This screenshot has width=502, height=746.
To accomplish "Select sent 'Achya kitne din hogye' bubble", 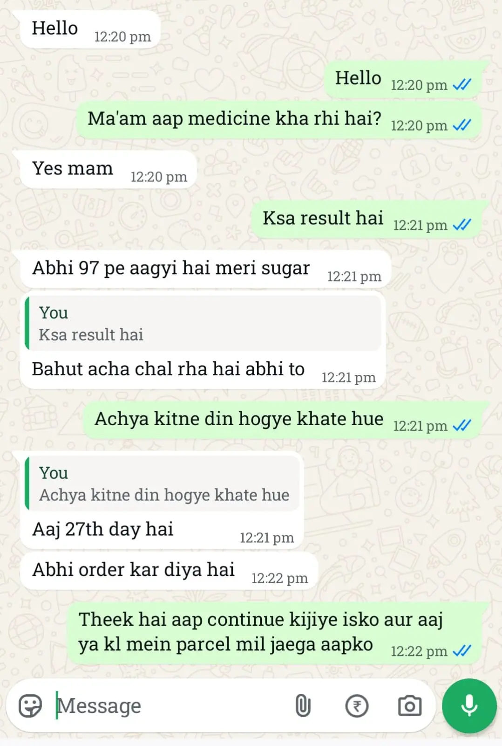I will point(282,420).
